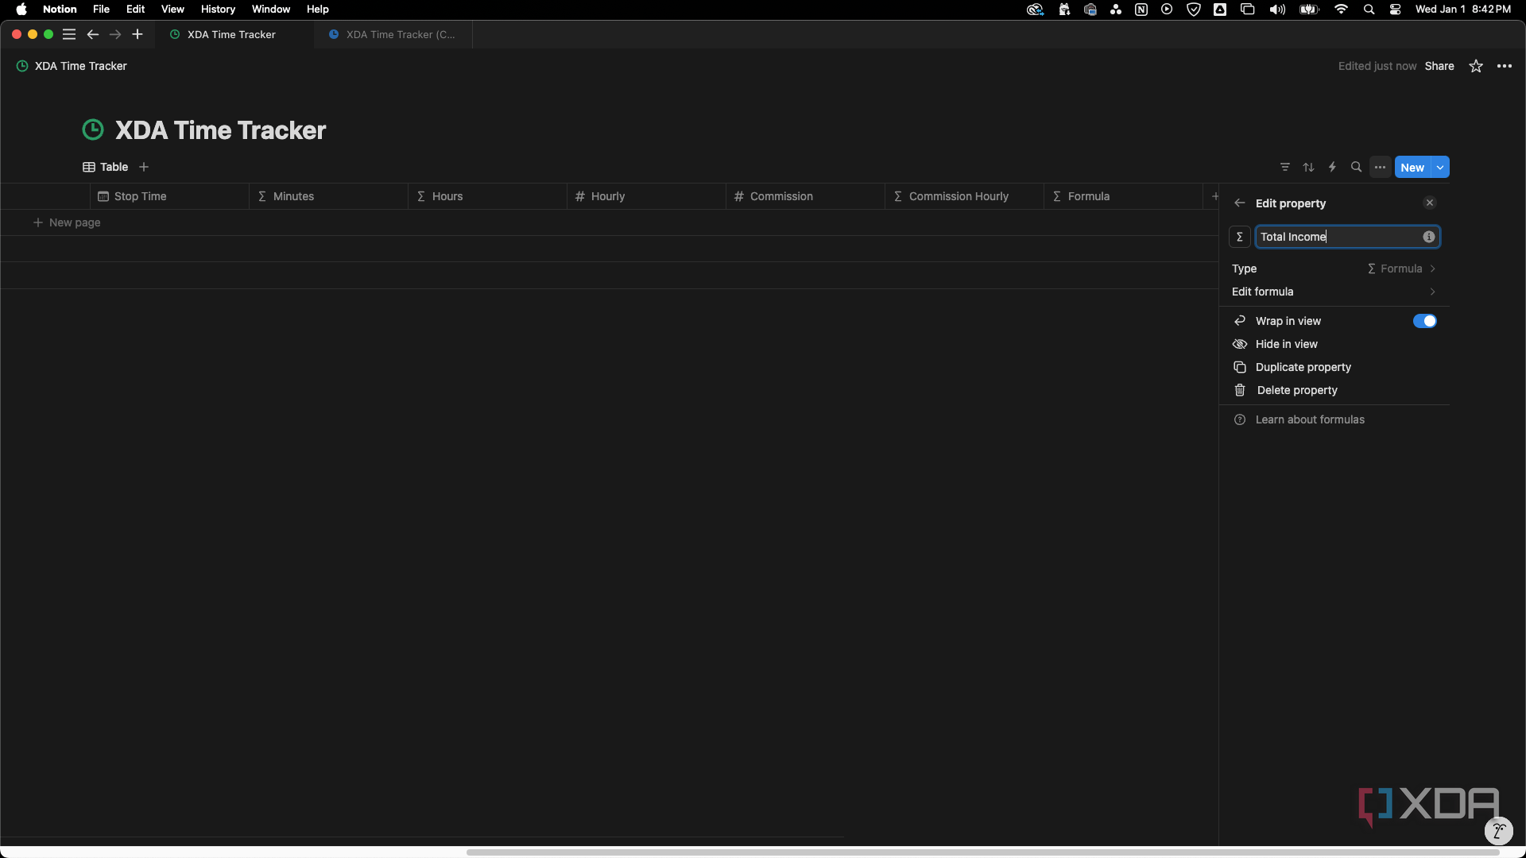Open a new tab with plus icon

coord(137,34)
